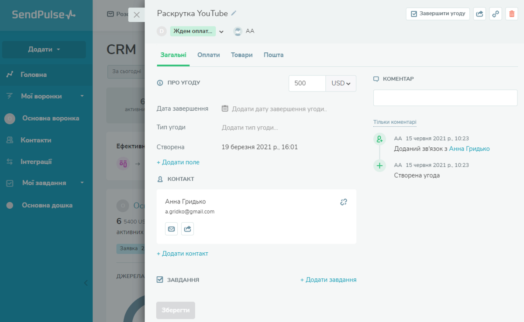524x322 pixels.
Task: Click email a.gridko@gmail.com in contact card
Action: [190, 212]
